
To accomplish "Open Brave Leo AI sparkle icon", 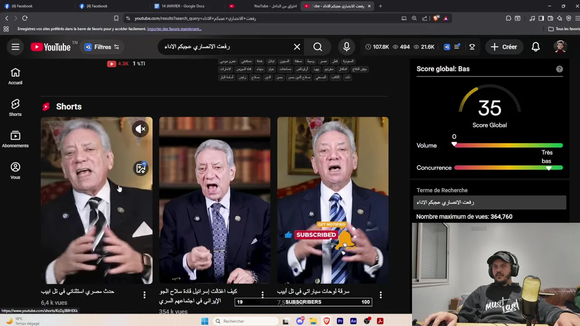I will coord(560,18).
